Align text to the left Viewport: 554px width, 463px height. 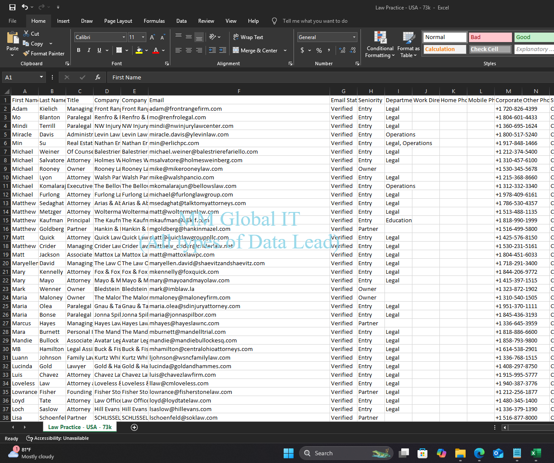179,50
